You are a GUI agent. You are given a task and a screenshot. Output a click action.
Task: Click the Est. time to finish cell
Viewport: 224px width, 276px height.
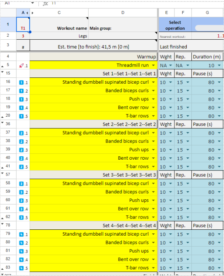click(93, 47)
